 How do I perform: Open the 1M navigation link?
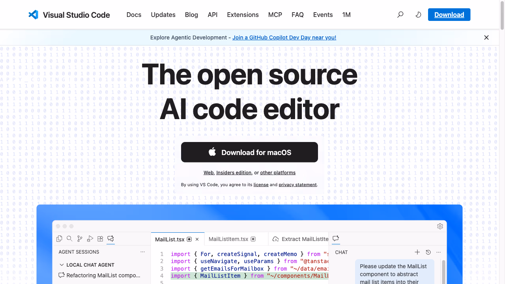[346, 15]
